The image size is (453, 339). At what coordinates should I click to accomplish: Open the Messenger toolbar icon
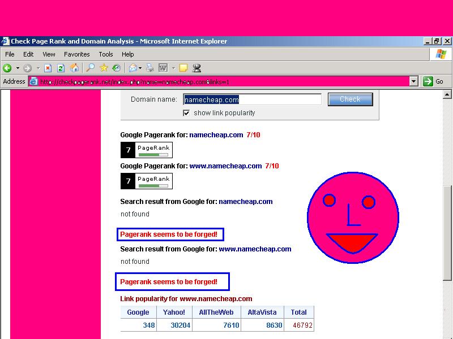(196, 68)
